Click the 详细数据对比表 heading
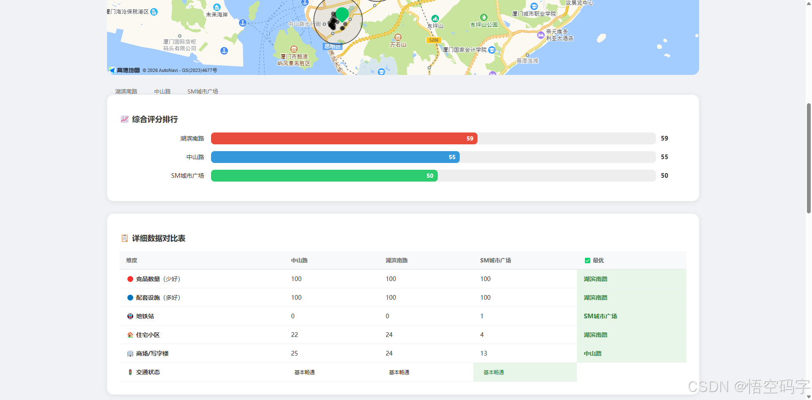 [x=159, y=238]
